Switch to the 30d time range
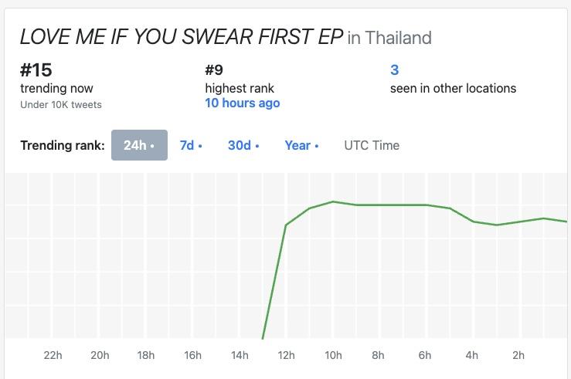The height and width of the screenshot is (379, 571). pyautogui.click(x=243, y=145)
